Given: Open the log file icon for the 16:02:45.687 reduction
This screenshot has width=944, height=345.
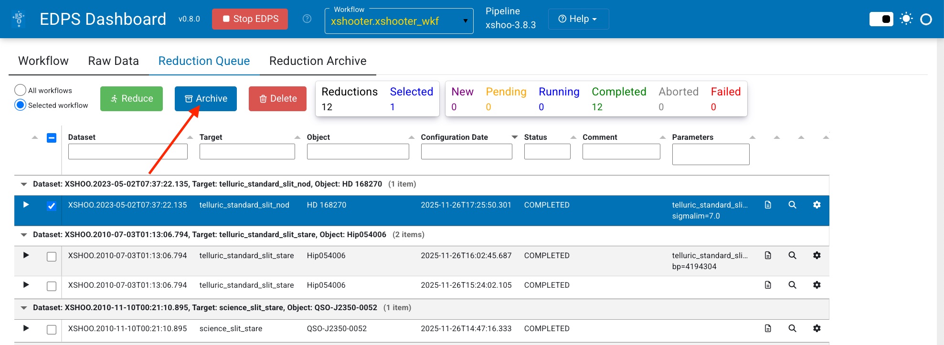Looking at the screenshot, I should [768, 255].
